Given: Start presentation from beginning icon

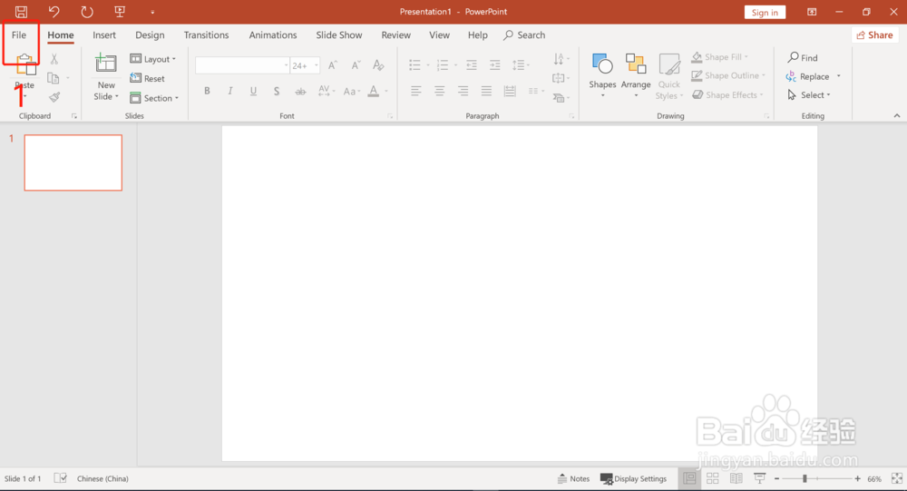Looking at the screenshot, I should [x=120, y=12].
